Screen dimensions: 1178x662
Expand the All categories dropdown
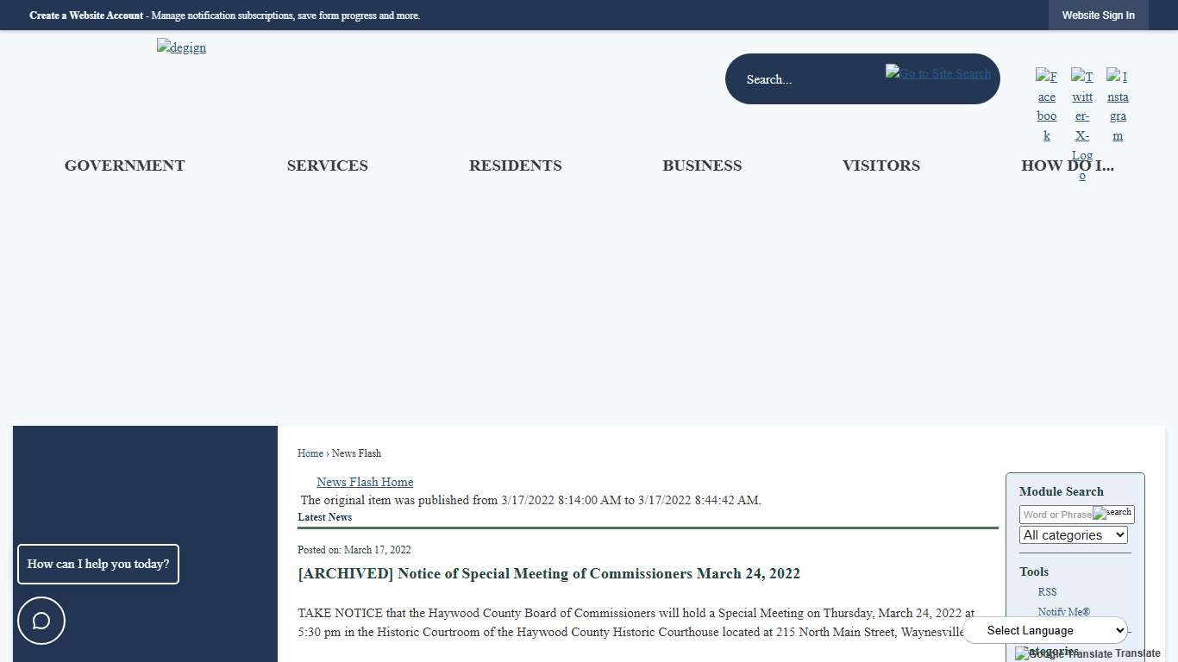tap(1073, 535)
